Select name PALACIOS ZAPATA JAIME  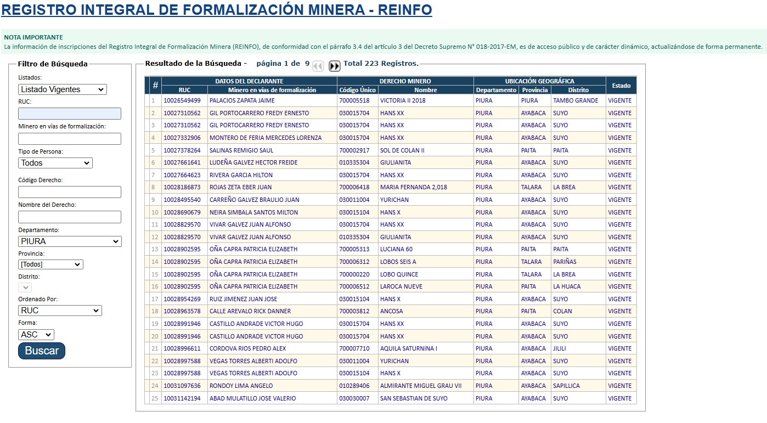242,101
